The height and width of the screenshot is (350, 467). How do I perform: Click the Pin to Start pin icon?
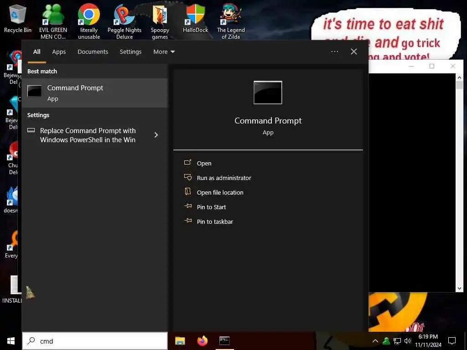pos(187,206)
